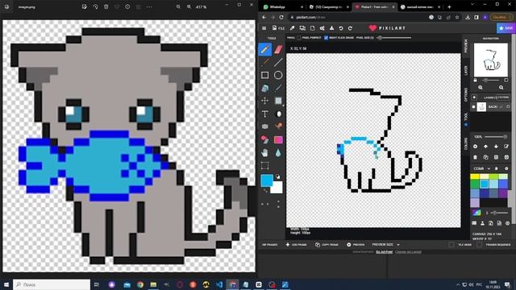Move layer down arrow
The width and height of the screenshot is (516, 290).
(x=496, y=147)
